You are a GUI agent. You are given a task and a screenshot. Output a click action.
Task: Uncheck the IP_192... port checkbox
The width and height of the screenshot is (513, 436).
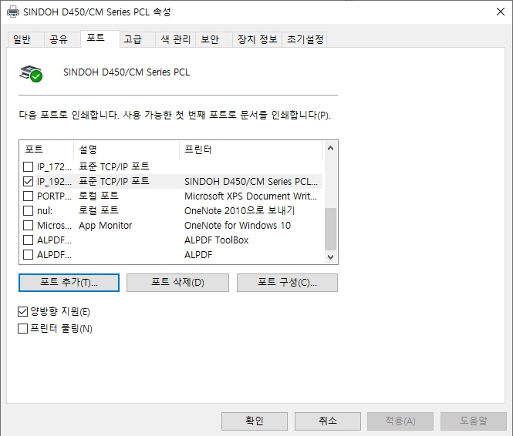coord(28,182)
